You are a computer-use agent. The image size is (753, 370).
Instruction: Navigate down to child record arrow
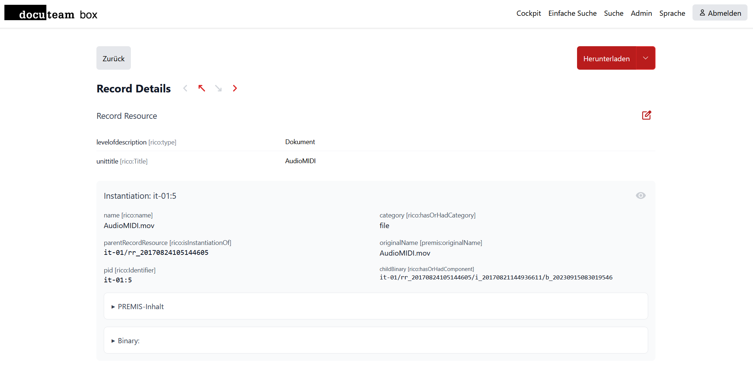tap(218, 88)
